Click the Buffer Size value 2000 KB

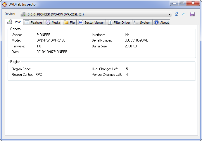coord(131,46)
